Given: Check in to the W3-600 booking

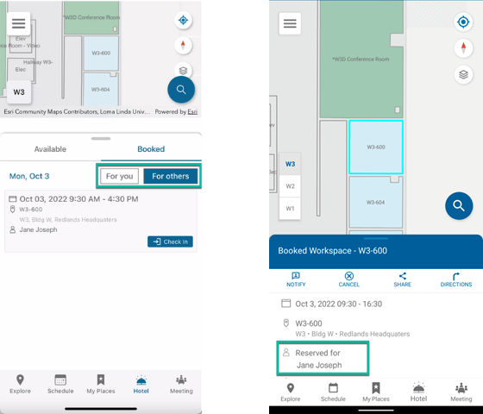Looking at the screenshot, I should pos(170,241).
